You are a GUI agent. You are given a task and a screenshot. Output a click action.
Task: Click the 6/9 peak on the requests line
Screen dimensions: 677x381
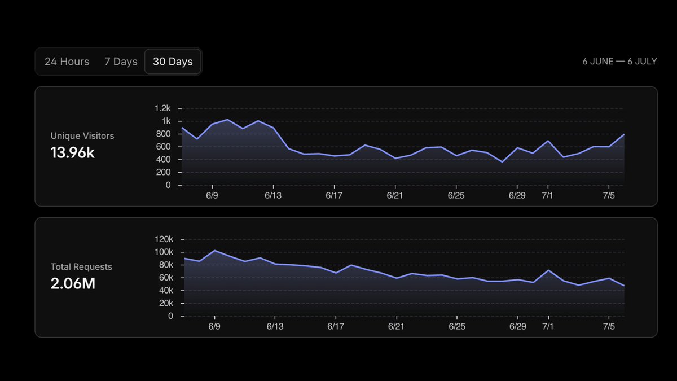[214, 251]
